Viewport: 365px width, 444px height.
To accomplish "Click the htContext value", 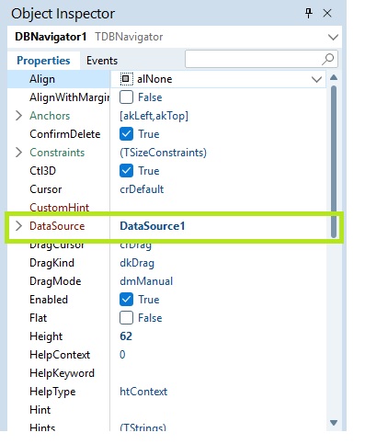I will [143, 392].
